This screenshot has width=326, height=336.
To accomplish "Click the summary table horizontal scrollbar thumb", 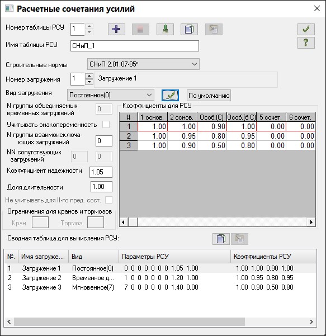I will [x=129, y=321].
